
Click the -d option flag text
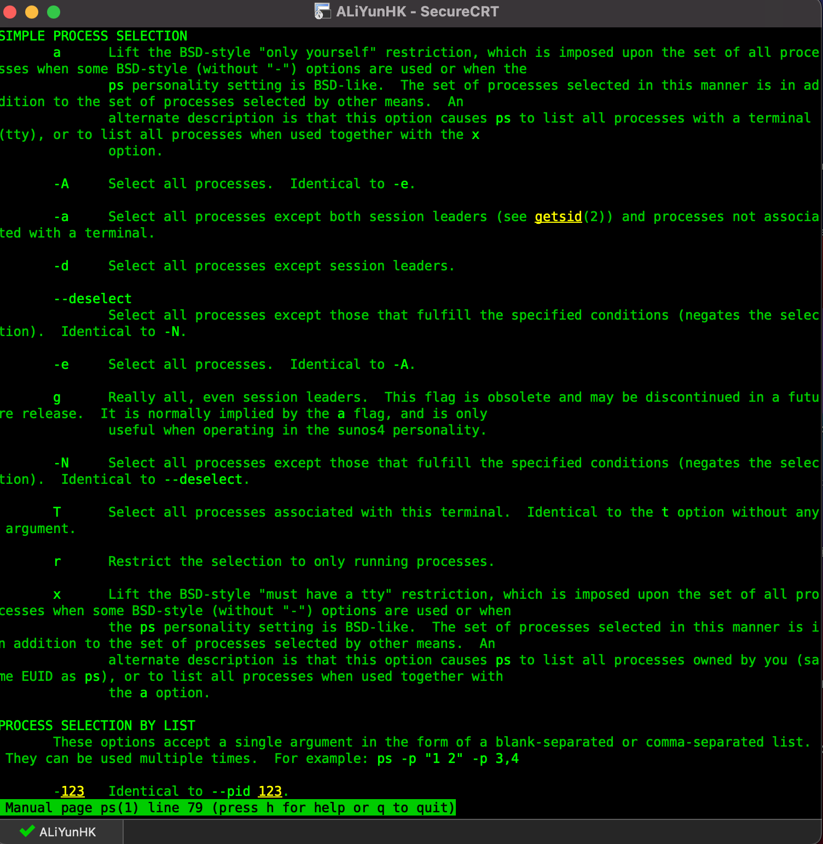pos(61,266)
